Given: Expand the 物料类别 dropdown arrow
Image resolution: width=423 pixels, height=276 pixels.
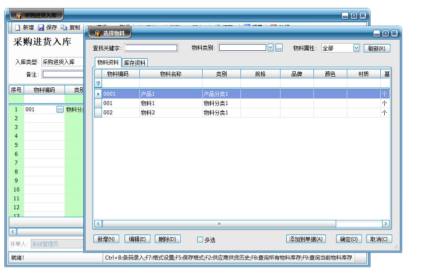Looking at the screenshot, I should [271, 48].
